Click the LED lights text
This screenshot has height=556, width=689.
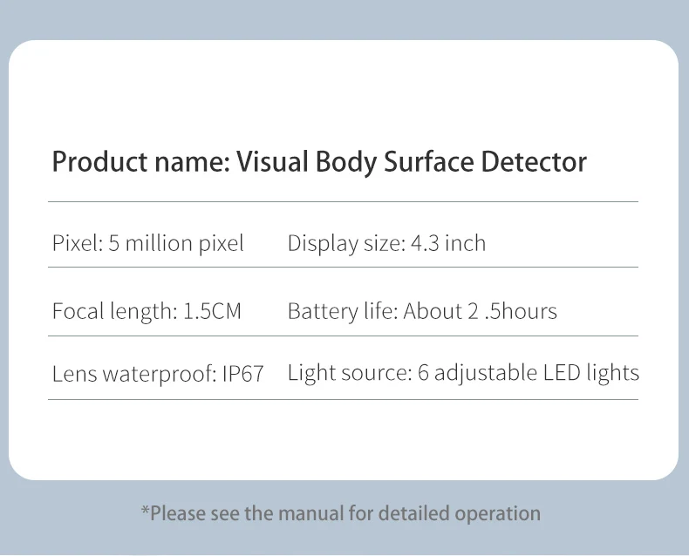[x=591, y=373]
